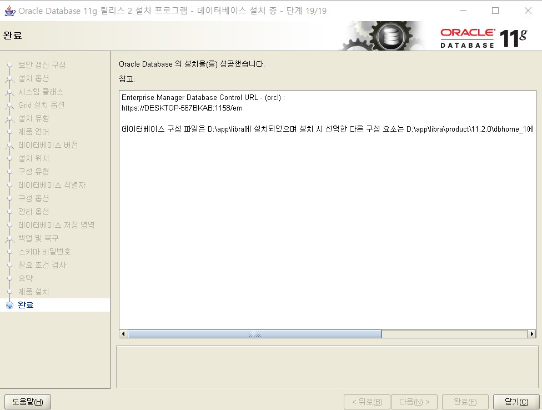This screenshot has width=542, height=410.
Task: Select the 시스템 클래스 step
Action: [x=41, y=92]
